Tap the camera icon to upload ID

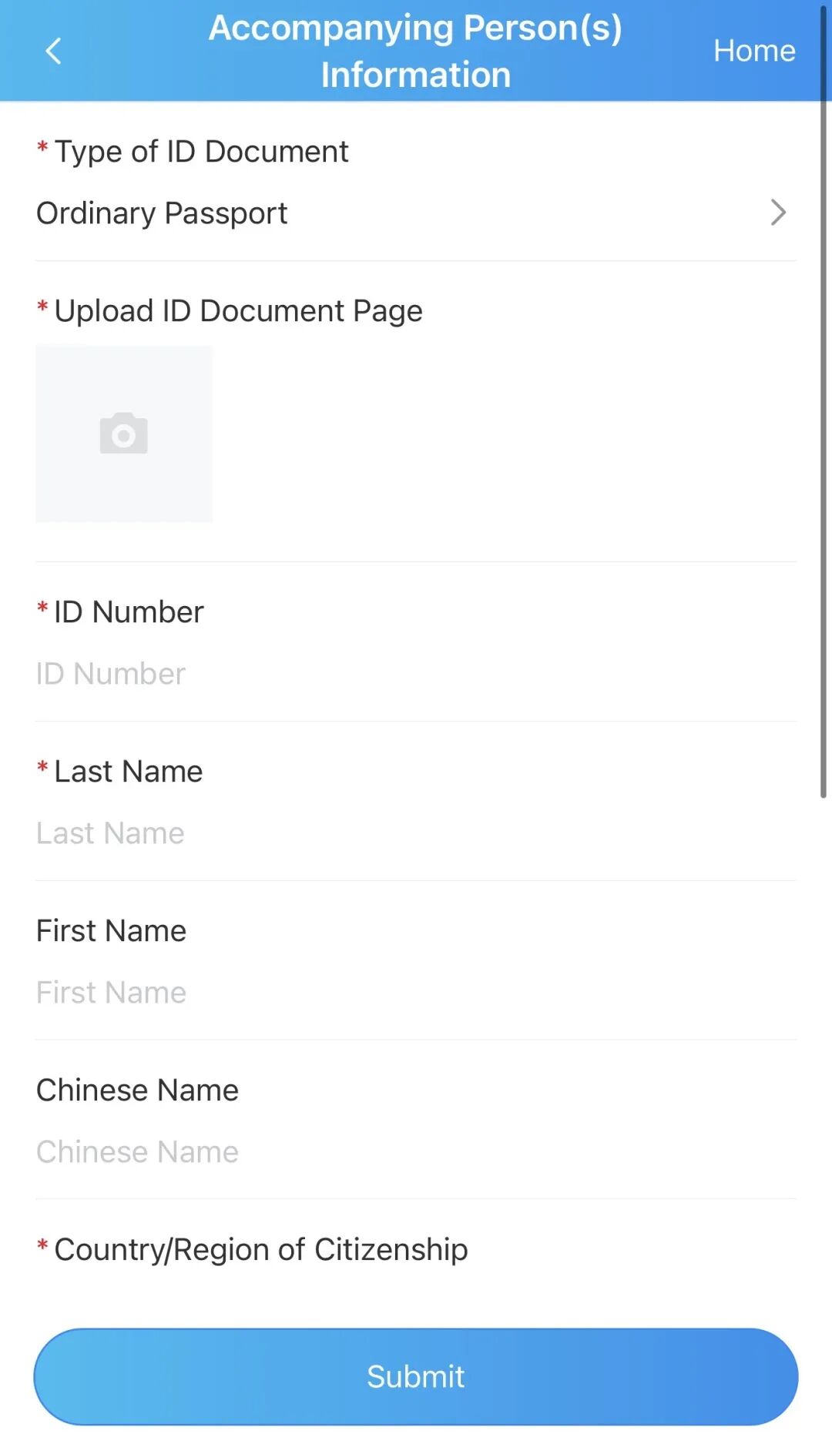(x=124, y=434)
